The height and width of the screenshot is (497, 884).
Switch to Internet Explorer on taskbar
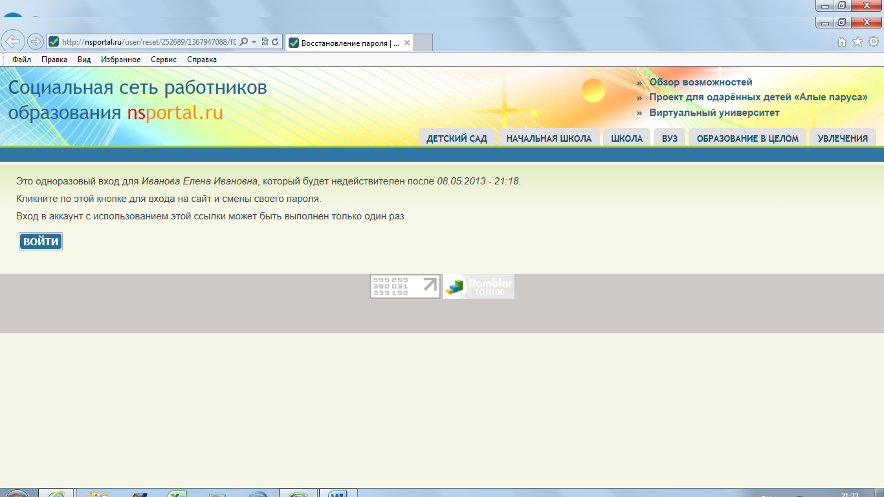click(x=56, y=493)
